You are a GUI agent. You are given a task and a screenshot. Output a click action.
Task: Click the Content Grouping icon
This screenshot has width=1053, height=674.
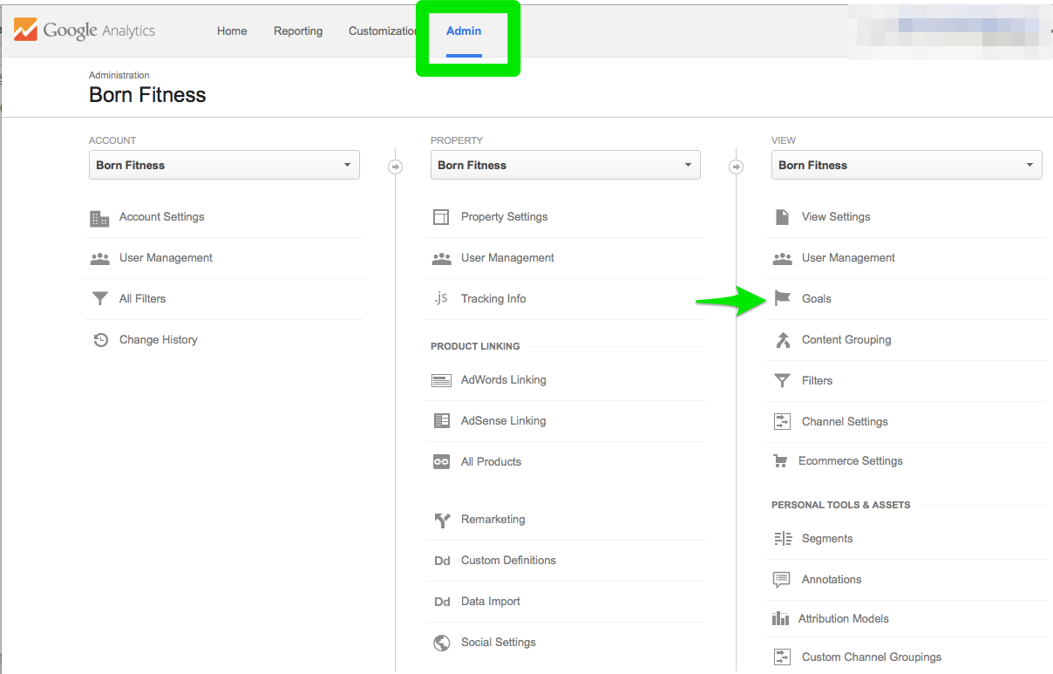click(783, 340)
